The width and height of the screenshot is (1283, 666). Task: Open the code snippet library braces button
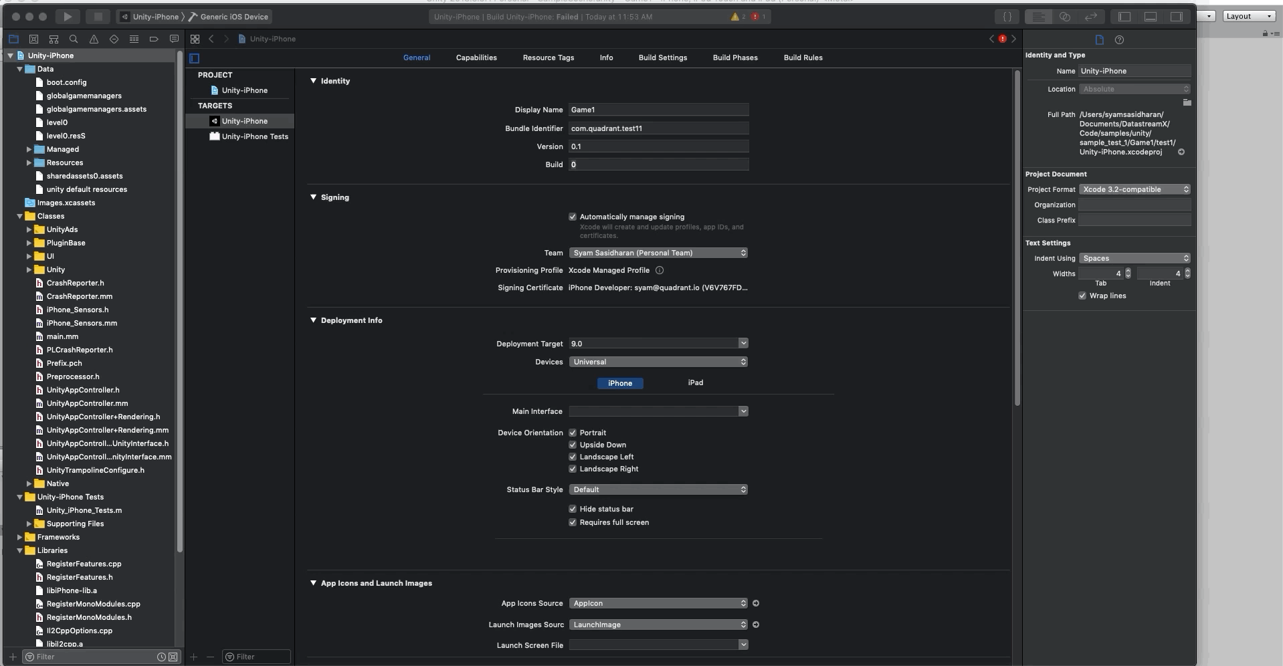1007,17
